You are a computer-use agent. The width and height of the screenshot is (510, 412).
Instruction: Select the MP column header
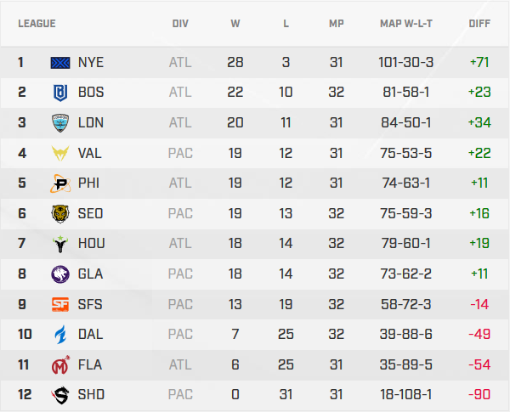(337, 23)
